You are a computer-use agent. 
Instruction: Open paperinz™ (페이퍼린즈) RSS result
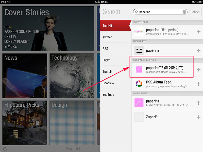coord(167,70)
